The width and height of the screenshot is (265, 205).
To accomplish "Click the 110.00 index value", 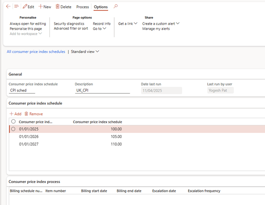I will [116, 144].
